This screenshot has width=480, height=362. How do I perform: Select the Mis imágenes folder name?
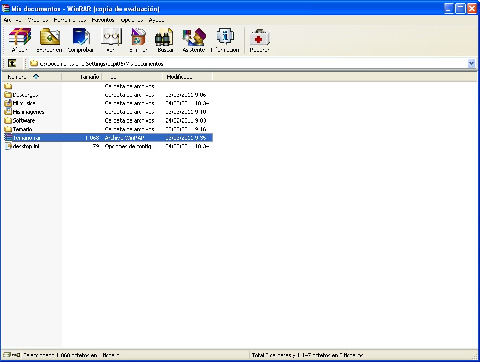pyautogui.click(x=29, y=112)
